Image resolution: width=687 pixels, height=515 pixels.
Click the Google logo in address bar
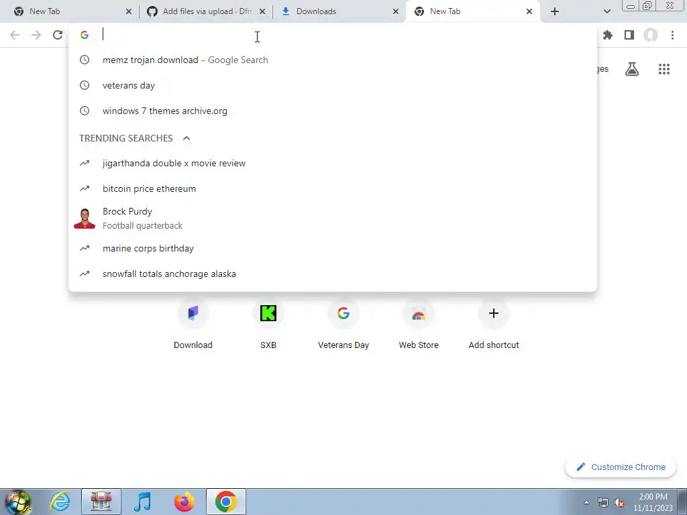[85, 35]
